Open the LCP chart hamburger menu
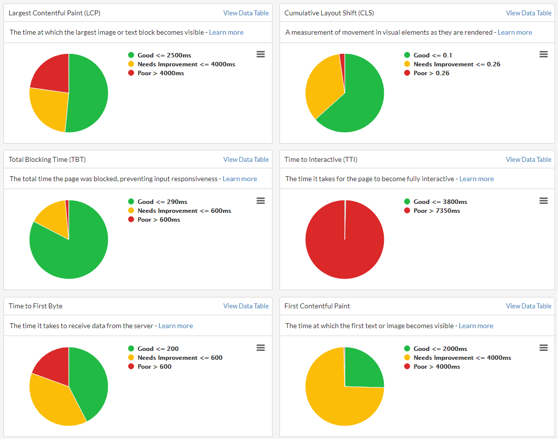This screenshot has width=558, height=439. coord(261,54)
